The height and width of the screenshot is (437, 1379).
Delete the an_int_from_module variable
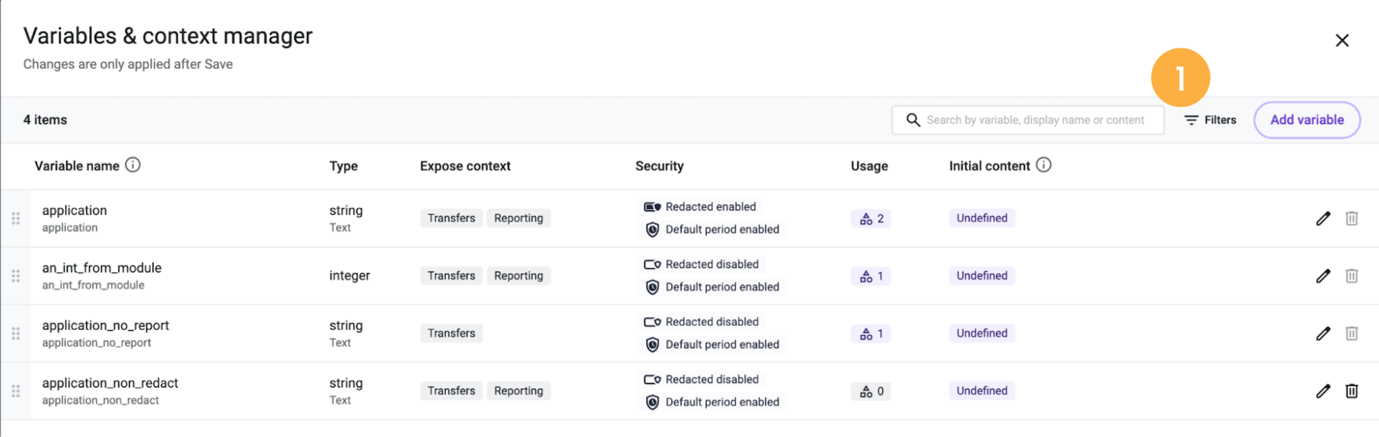click(1351, 276)
